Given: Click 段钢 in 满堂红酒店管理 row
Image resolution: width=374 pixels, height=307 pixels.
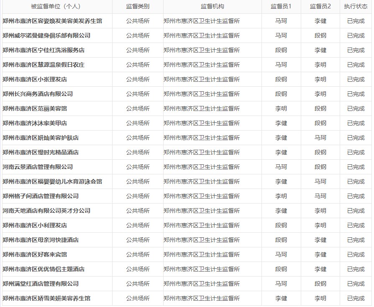Looking at the screenshot, I should (320, 284).
